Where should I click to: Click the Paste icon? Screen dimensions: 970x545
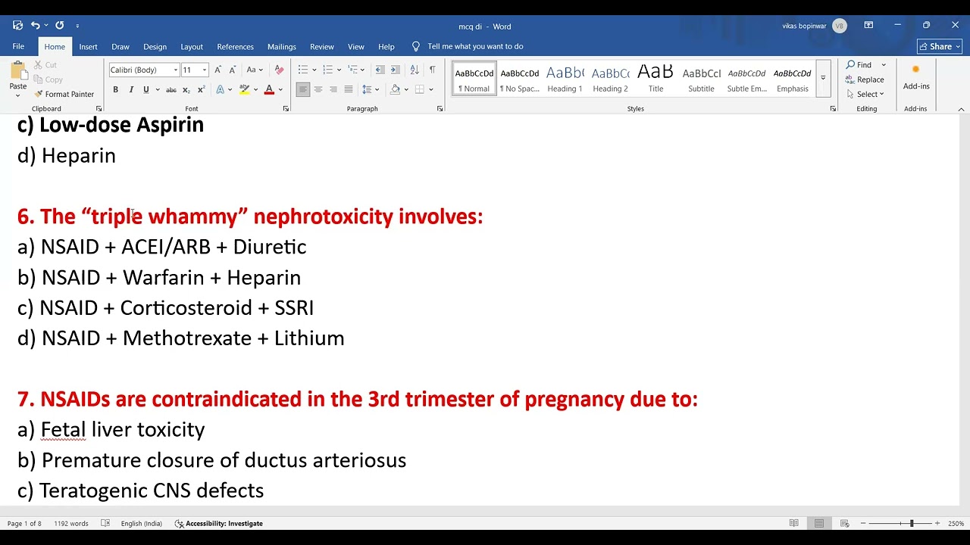pyautogui.click(x=18, y=72)
